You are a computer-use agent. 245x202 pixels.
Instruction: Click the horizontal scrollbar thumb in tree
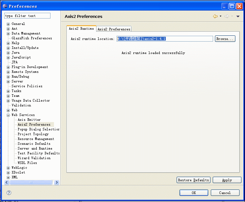(31, 182)
